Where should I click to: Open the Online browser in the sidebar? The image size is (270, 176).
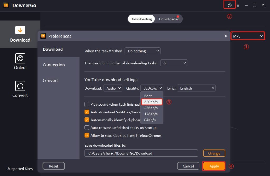20,61
